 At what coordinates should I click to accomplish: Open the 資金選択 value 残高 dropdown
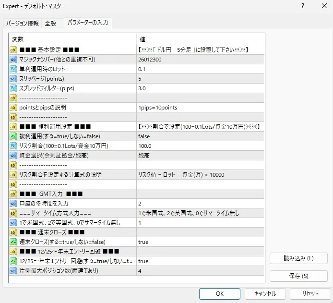coord(200,156)
